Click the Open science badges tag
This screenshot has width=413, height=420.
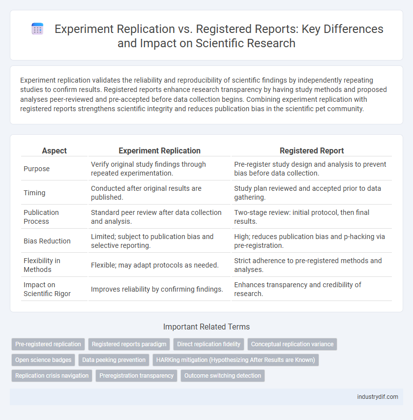pos(43,360)
